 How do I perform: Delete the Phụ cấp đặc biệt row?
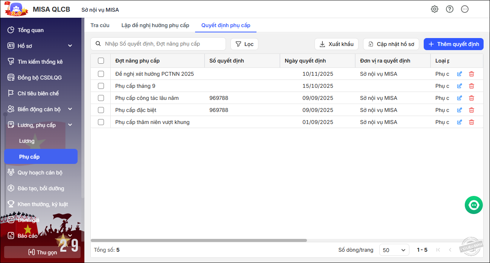tap(472, 110)
